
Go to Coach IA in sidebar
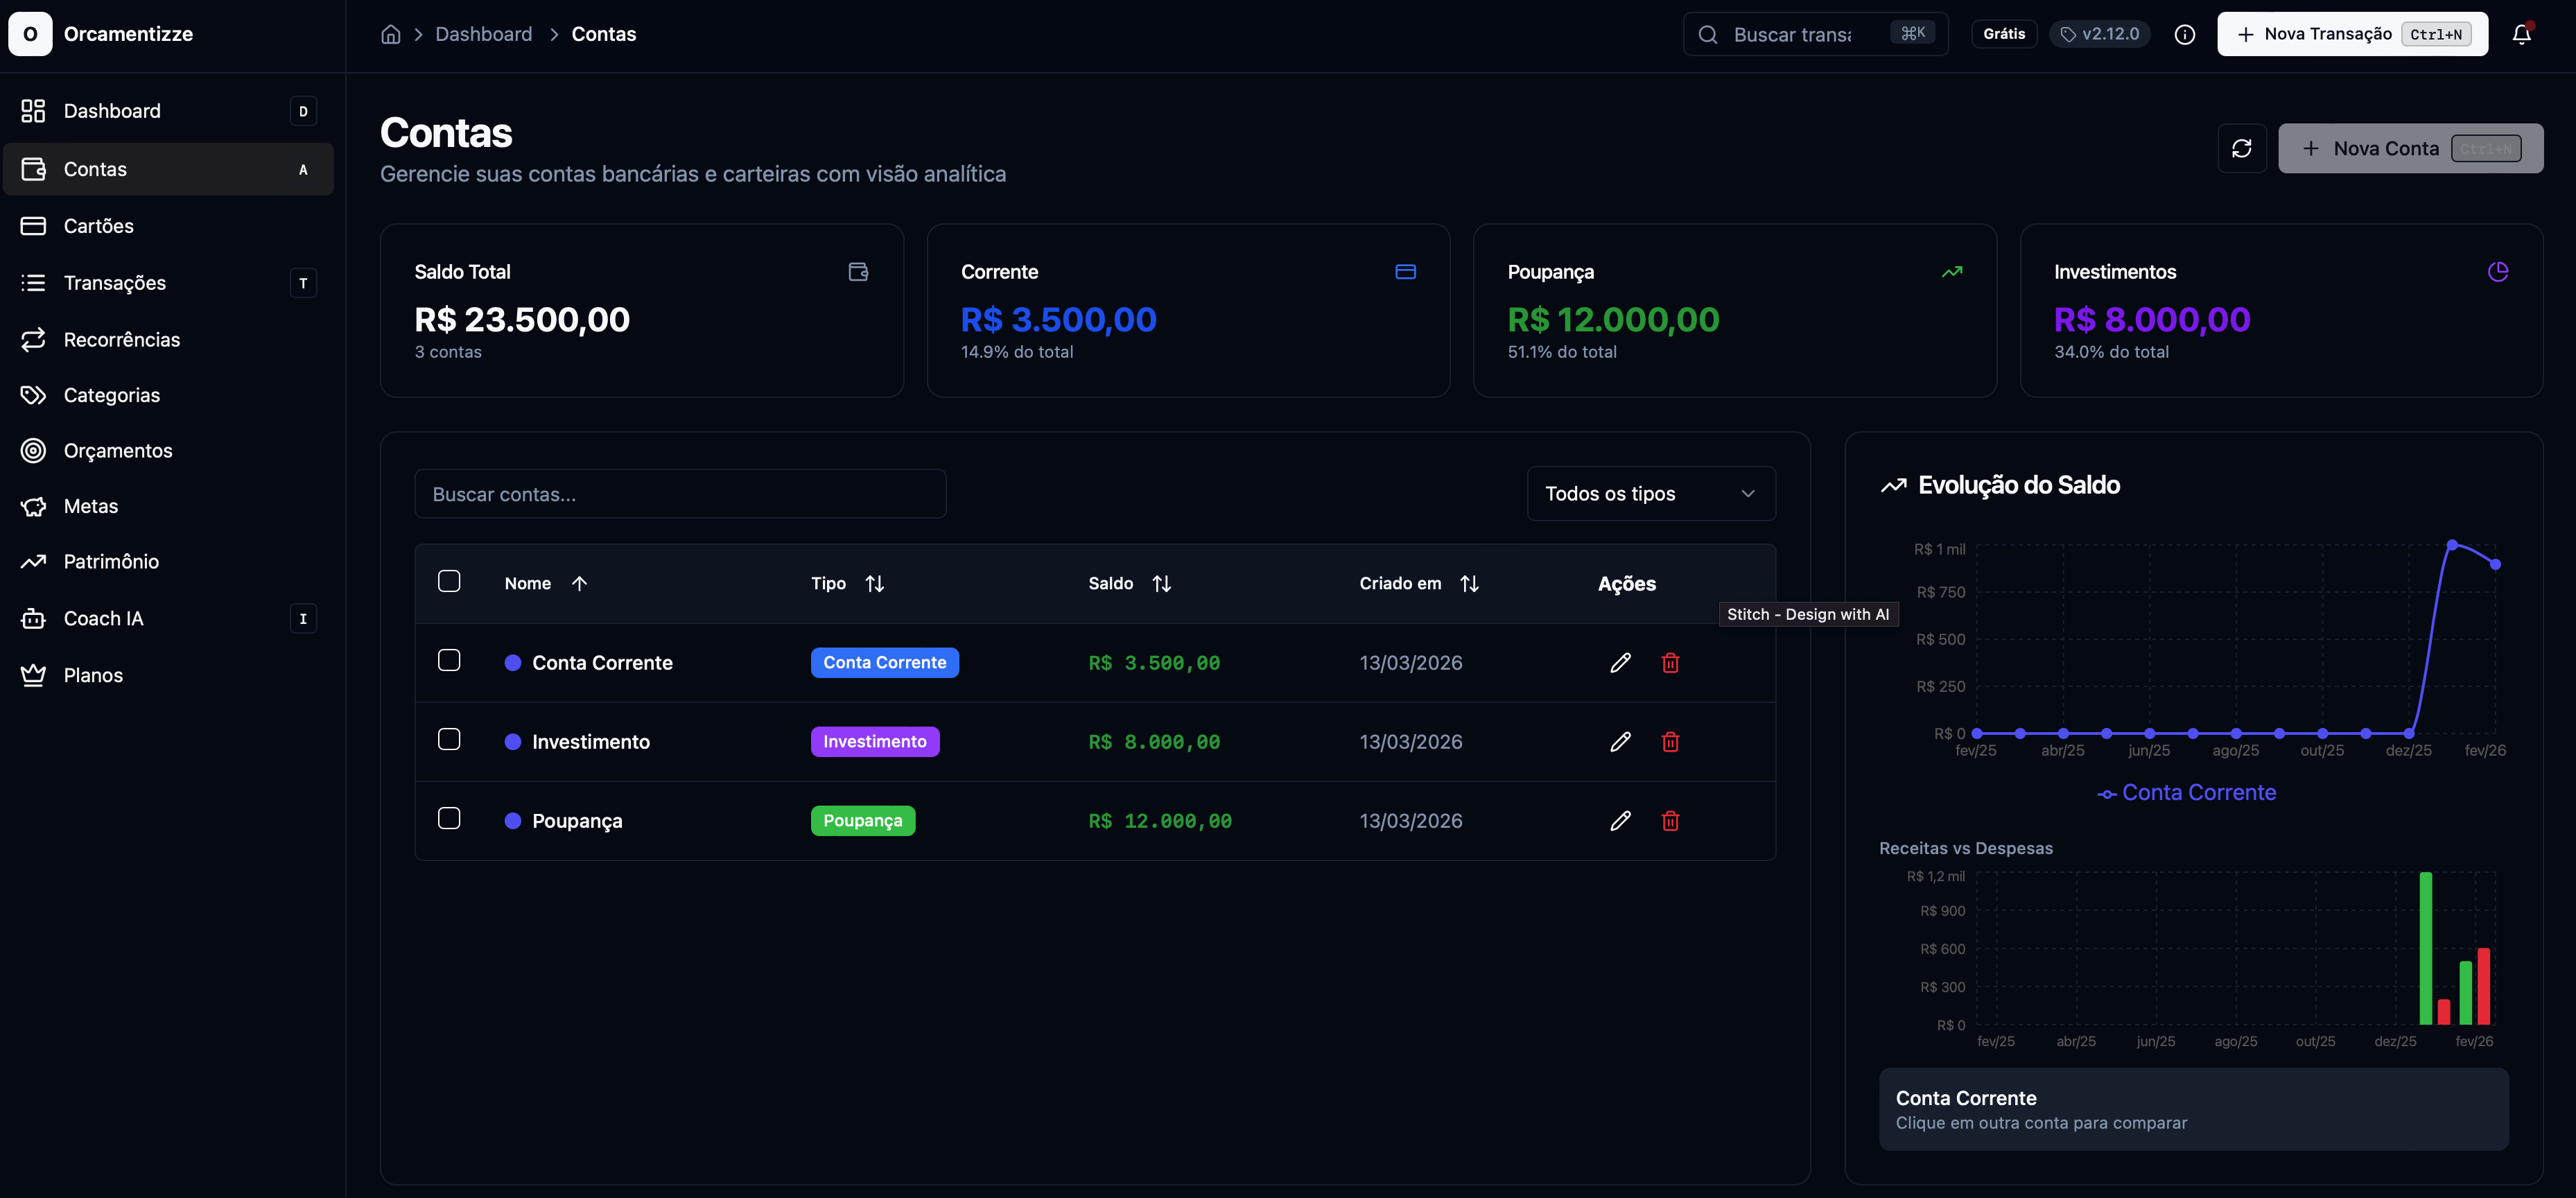click(x=104, y=619)
